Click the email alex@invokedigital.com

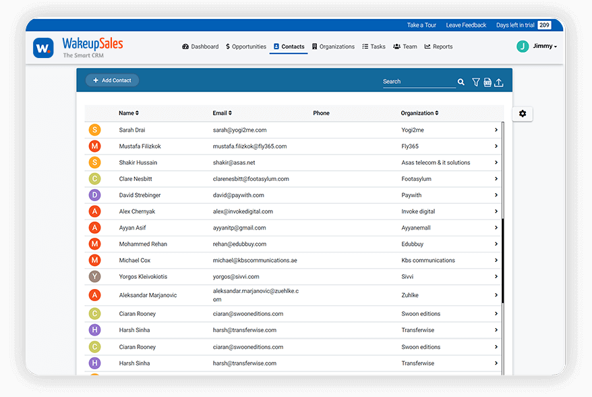tap(243, 211)
